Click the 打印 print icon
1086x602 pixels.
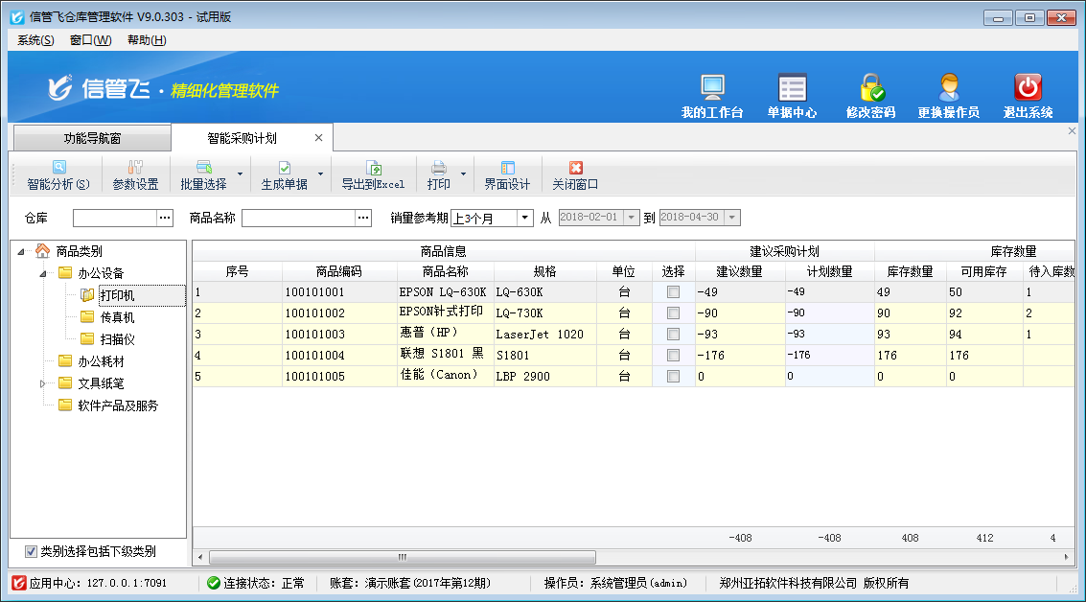pos(440,177)
